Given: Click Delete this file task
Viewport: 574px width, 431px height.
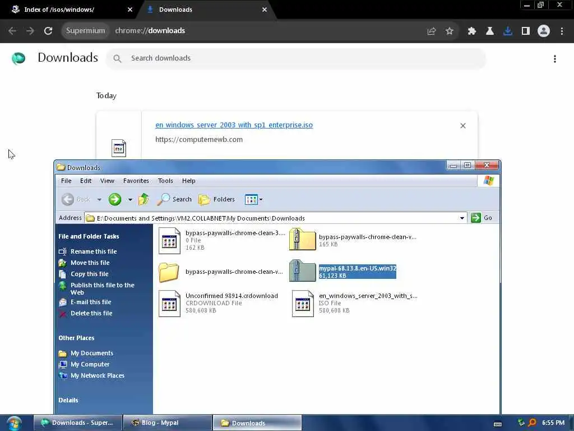Looking at the screenshot, I should (x=91, y=313).
